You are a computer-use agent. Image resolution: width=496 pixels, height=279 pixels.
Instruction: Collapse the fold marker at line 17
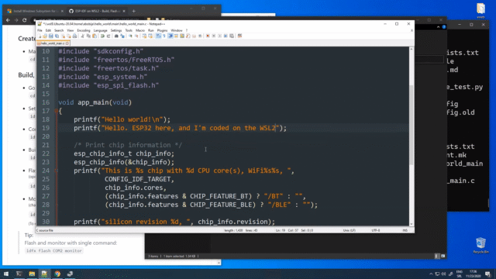point(56,111)
